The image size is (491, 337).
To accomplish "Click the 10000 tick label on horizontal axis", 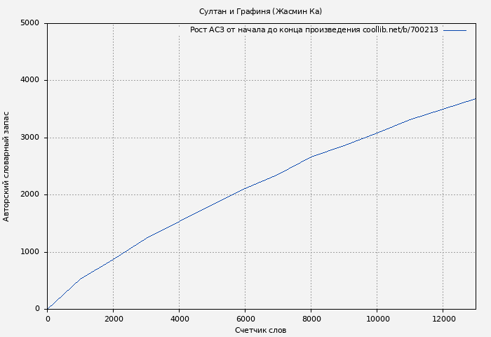I will coord(377,319).
